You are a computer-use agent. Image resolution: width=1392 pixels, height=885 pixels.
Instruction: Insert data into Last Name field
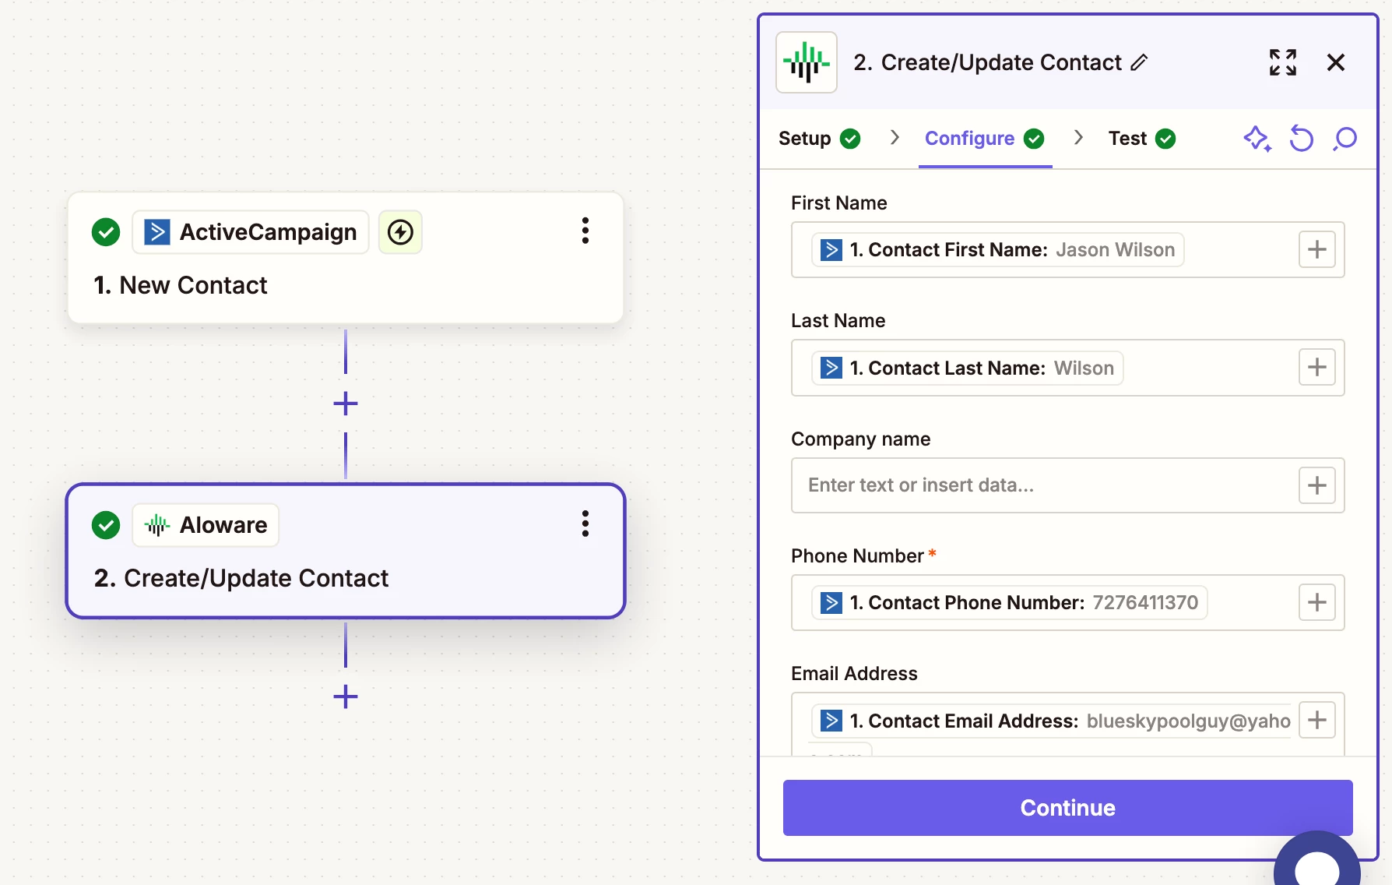(x=1317, y=367)
